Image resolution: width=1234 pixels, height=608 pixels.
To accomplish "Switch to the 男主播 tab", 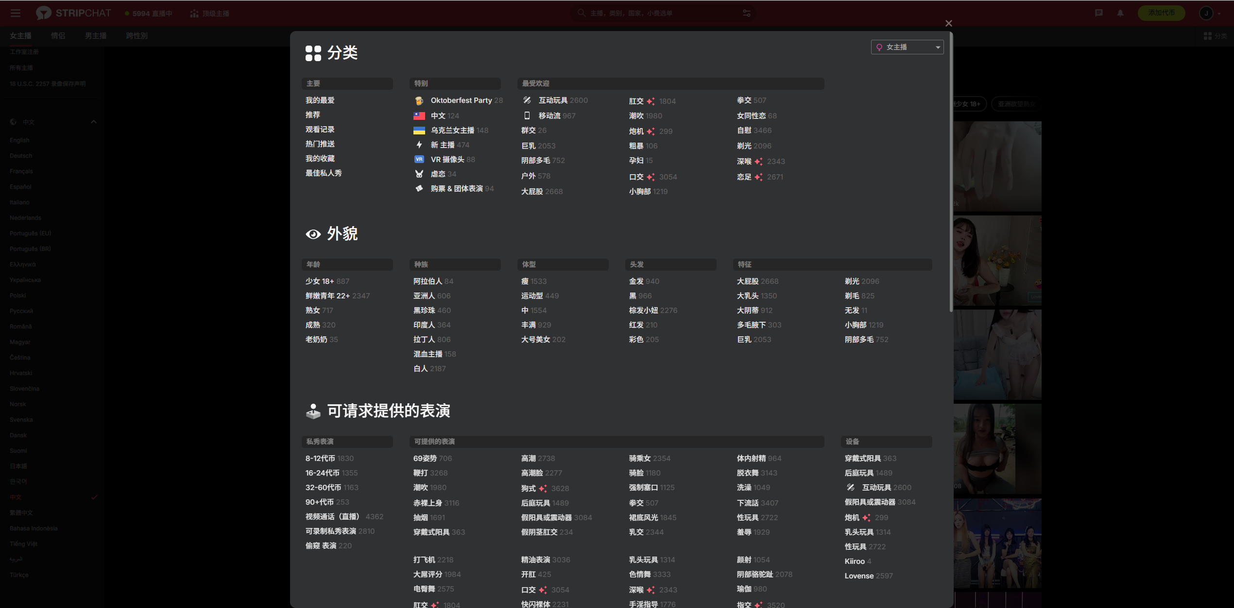I will pyautogui.click(x=95, y=36).
